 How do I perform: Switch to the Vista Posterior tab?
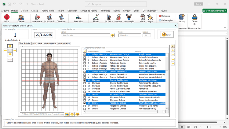click(64, 44)
